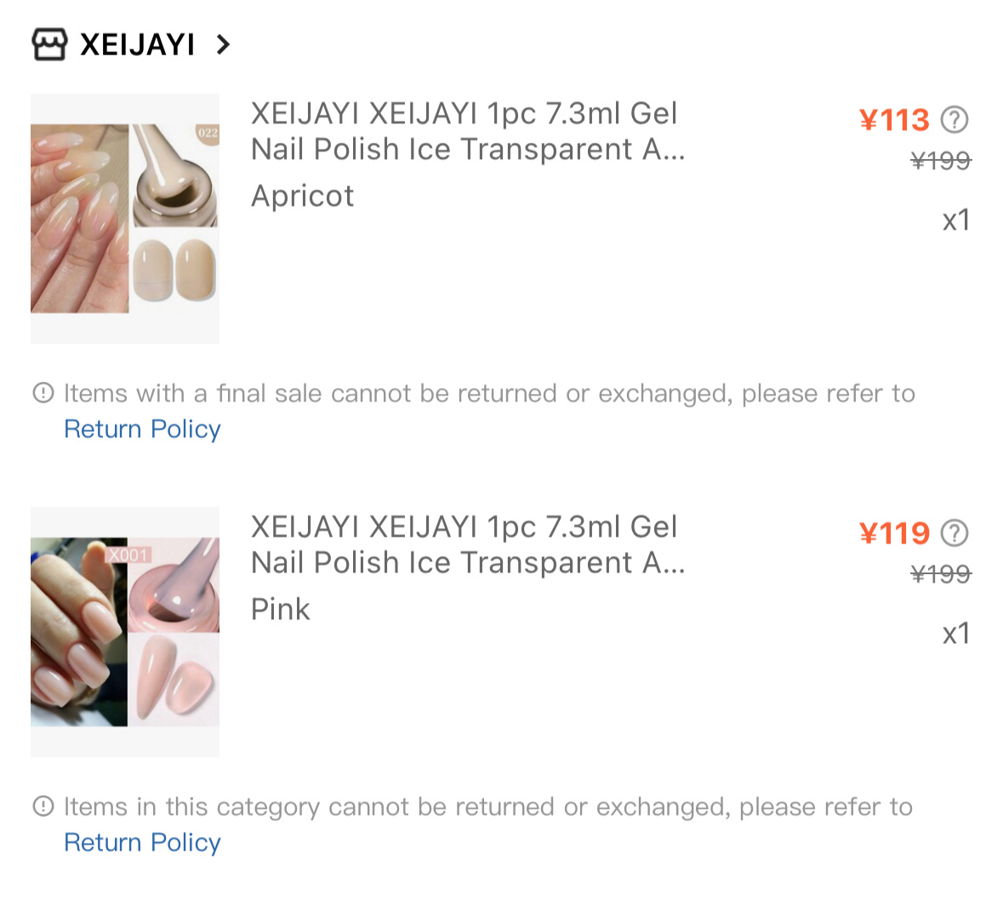
Task: Click the ¥113 sale price
Action: click(x=894, y=120)
